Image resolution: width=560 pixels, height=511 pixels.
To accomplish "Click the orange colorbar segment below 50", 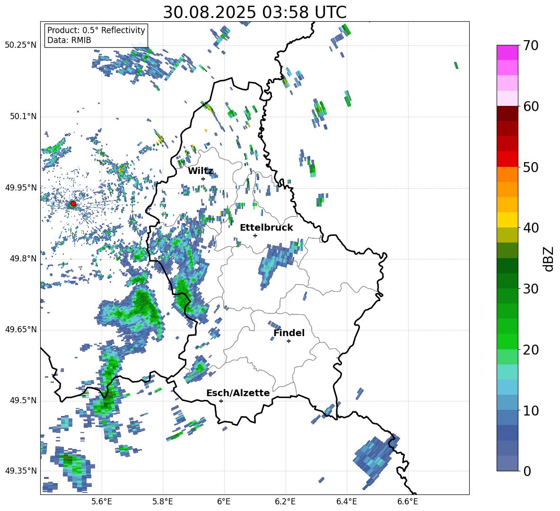I will pos(507,174).
